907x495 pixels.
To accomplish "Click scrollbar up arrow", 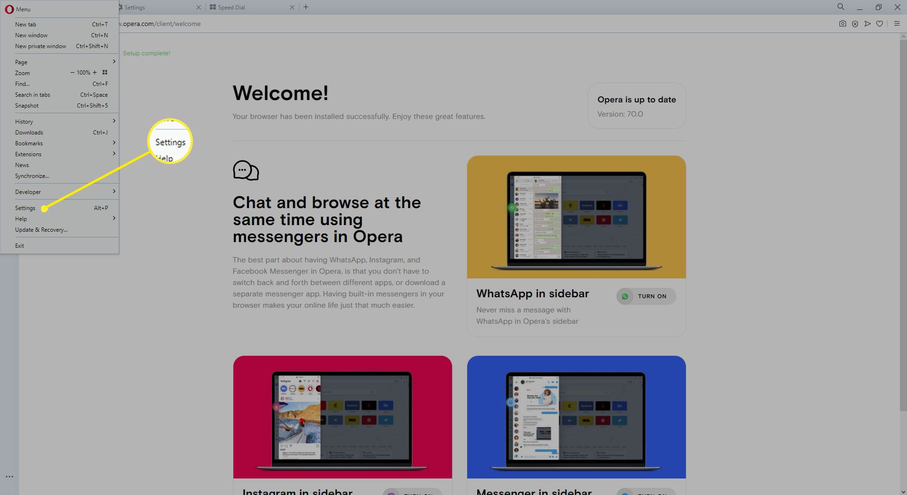I will tap(903, 37).
